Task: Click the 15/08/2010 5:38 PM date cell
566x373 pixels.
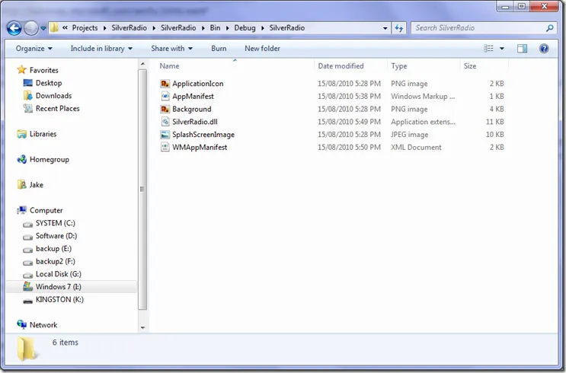Action: pos(349,97)
